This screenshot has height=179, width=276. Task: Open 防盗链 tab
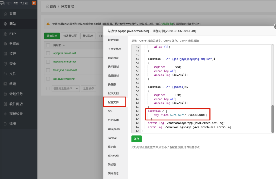point(112,164)
